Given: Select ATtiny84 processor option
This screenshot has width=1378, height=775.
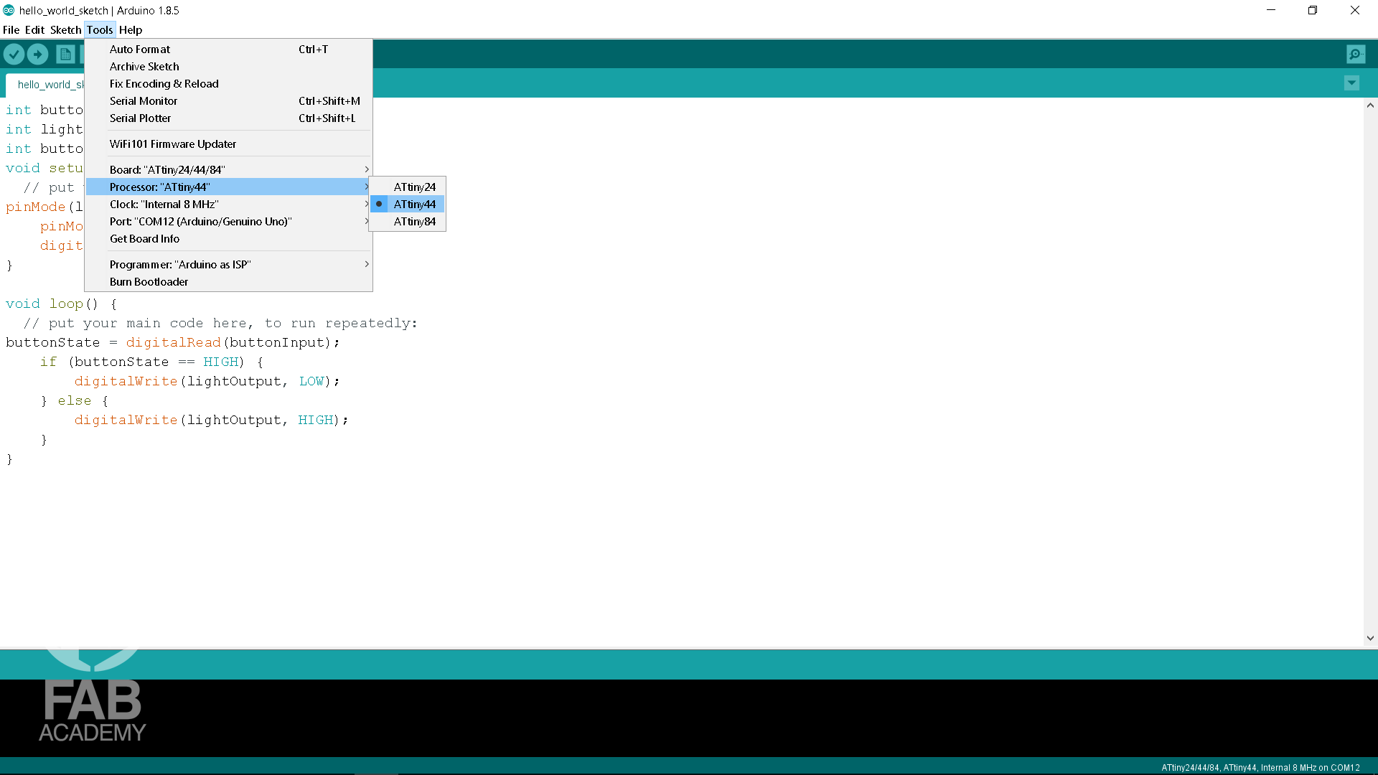Looking at the screenshot, I should [408, 221].
